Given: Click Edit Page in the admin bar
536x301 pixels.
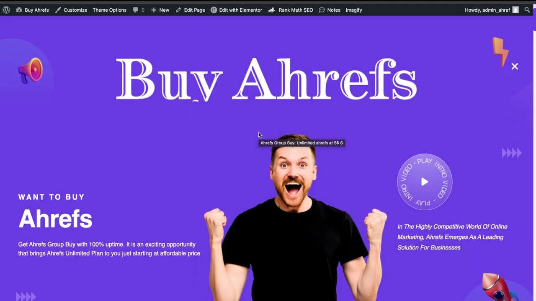Looking at the screenshot, I should pos(190,10).
